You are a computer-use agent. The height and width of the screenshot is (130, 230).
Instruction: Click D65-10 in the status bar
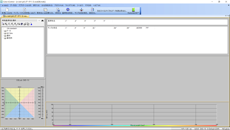pyautogui.click(x=203, y=129)
